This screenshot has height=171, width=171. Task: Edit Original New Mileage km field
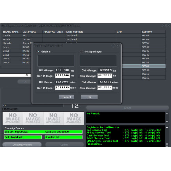click(x=62, y=76)
